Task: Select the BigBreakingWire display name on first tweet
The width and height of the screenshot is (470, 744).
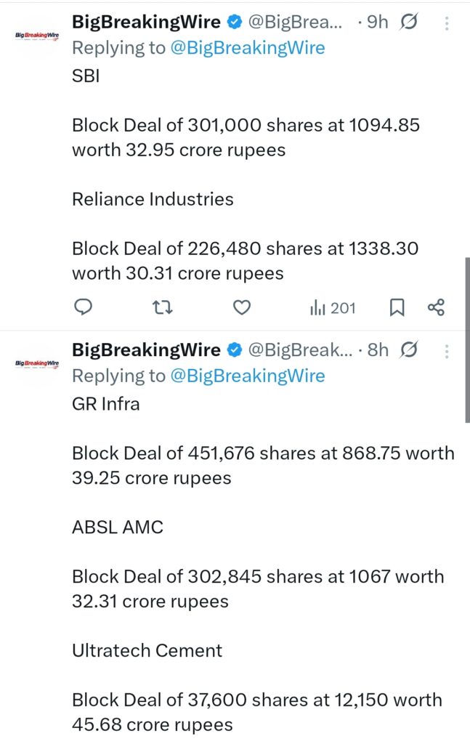Action: [145, 22]
